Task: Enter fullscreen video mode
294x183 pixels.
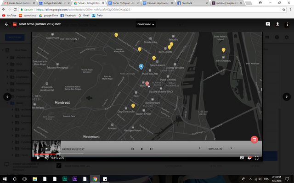Action: 257,158
